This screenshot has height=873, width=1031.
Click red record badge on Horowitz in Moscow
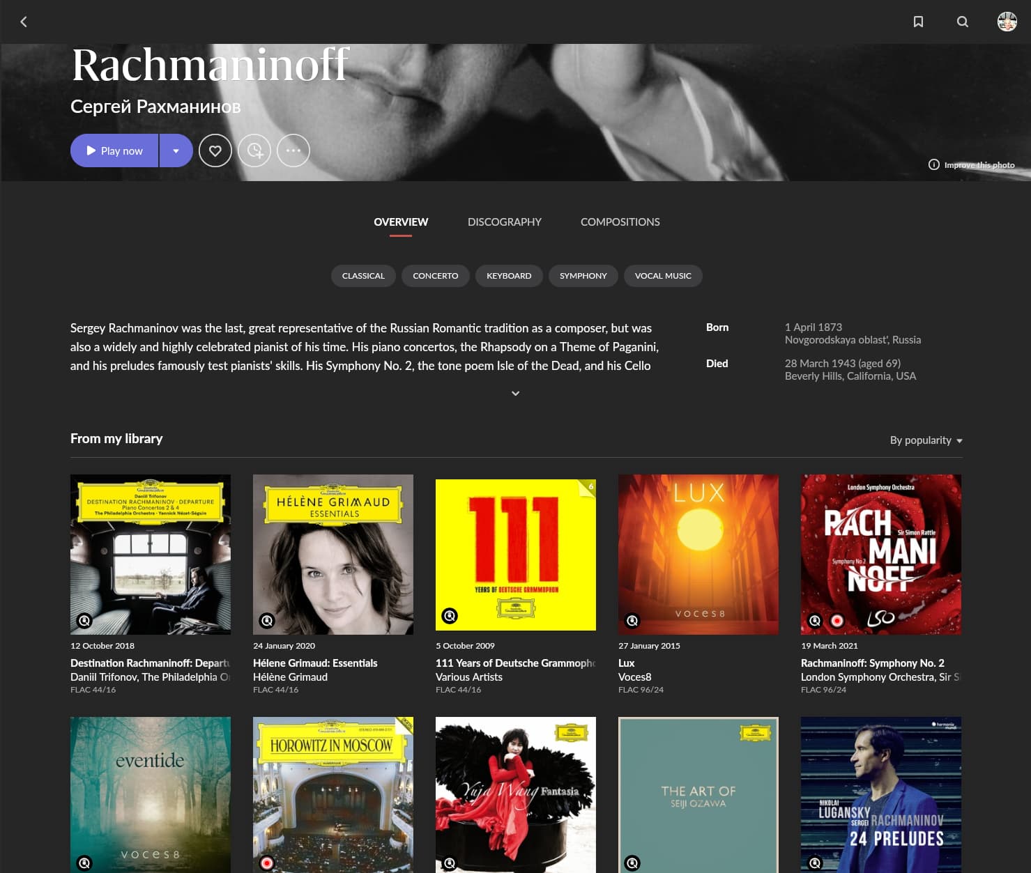267,863
